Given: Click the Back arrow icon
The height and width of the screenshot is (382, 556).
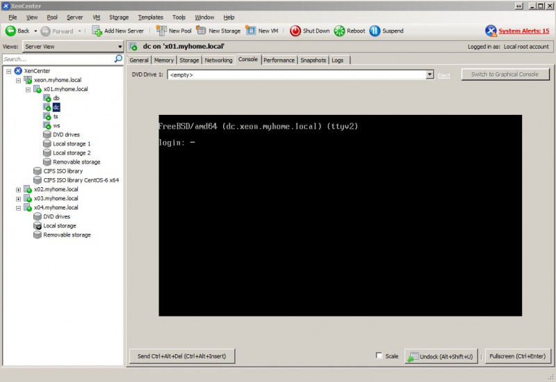Looking at the screenshot, I should (10, 31).
